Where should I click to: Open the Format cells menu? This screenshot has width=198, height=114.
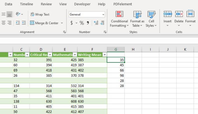tap(190, 18)
